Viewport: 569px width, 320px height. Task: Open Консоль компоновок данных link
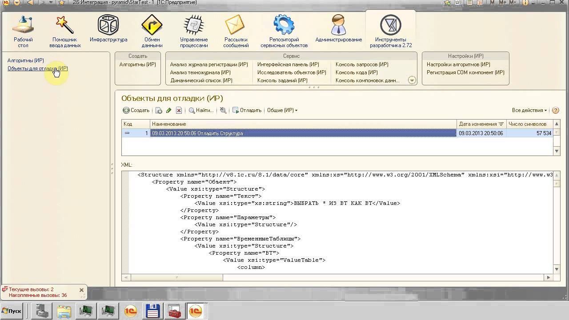(x=367, y=80)
